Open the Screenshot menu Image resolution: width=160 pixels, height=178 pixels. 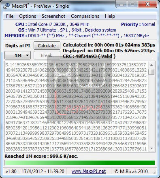(x=53, y=16)
